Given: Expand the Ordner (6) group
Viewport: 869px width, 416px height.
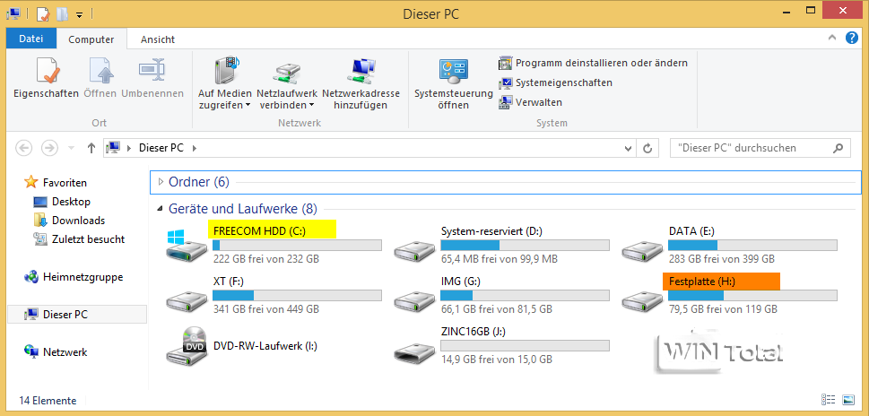Looking at the screenshot, I should coord(161,182).
